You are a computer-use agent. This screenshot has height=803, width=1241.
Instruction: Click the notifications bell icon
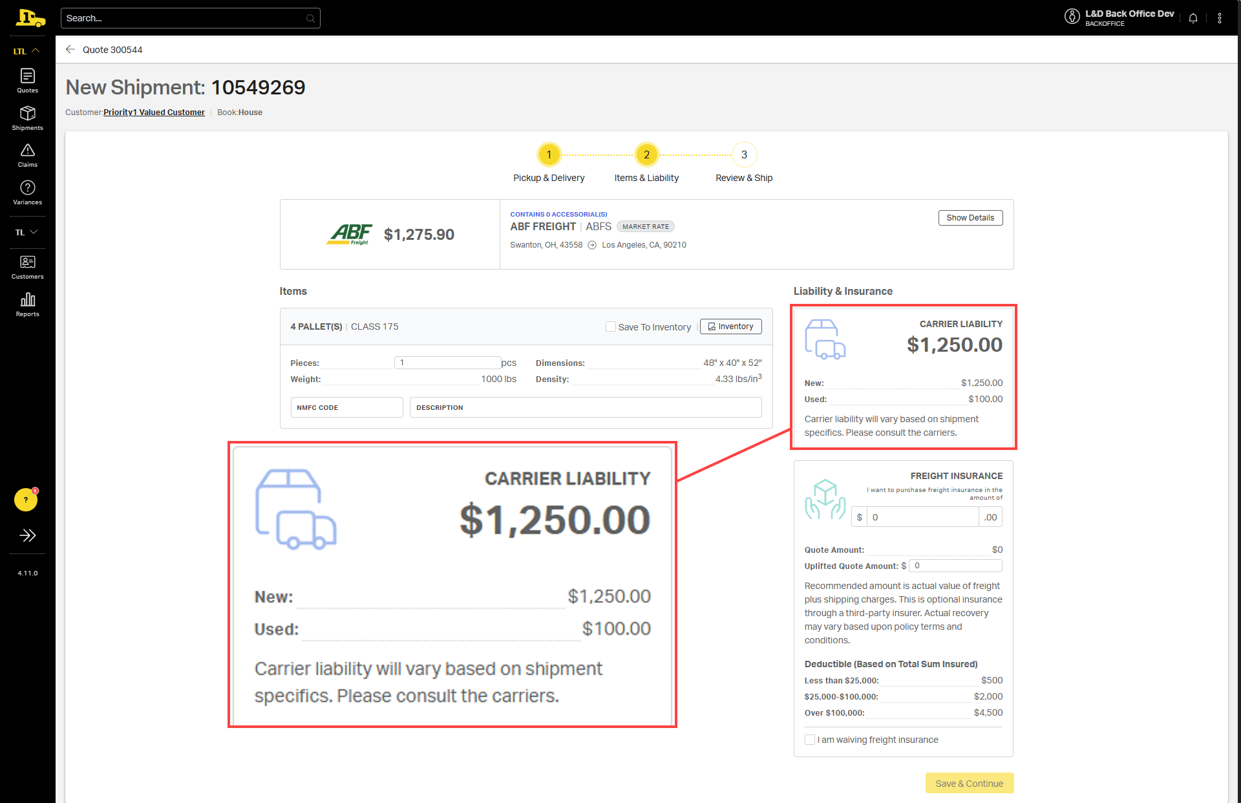[1193, 18]
